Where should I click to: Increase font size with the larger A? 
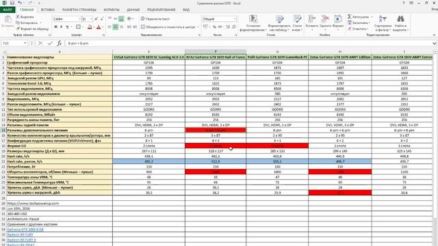(96, 19)
